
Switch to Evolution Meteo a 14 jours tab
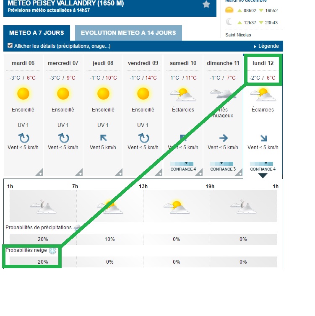point(128,33)
